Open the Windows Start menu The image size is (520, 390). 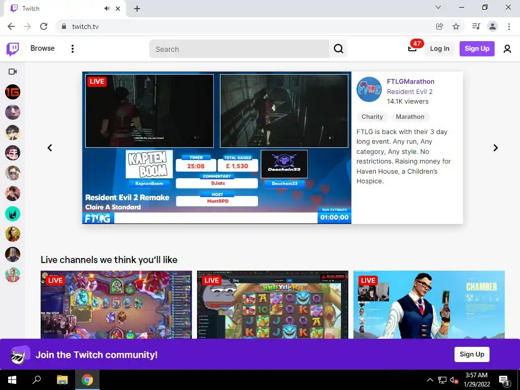12,380
